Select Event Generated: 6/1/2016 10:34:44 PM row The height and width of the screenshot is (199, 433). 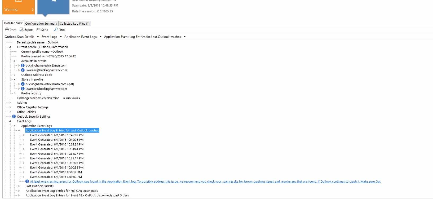tap(57, 149)
